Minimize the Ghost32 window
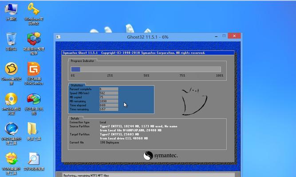The image size is (296, 177). tap(216, 37)
